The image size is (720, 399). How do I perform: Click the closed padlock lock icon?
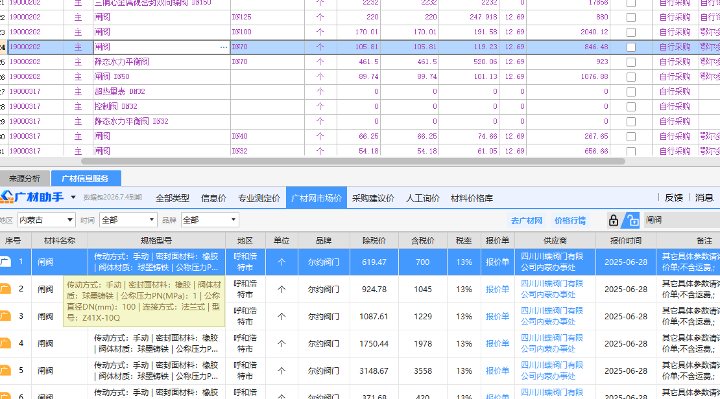coord(613,221)
